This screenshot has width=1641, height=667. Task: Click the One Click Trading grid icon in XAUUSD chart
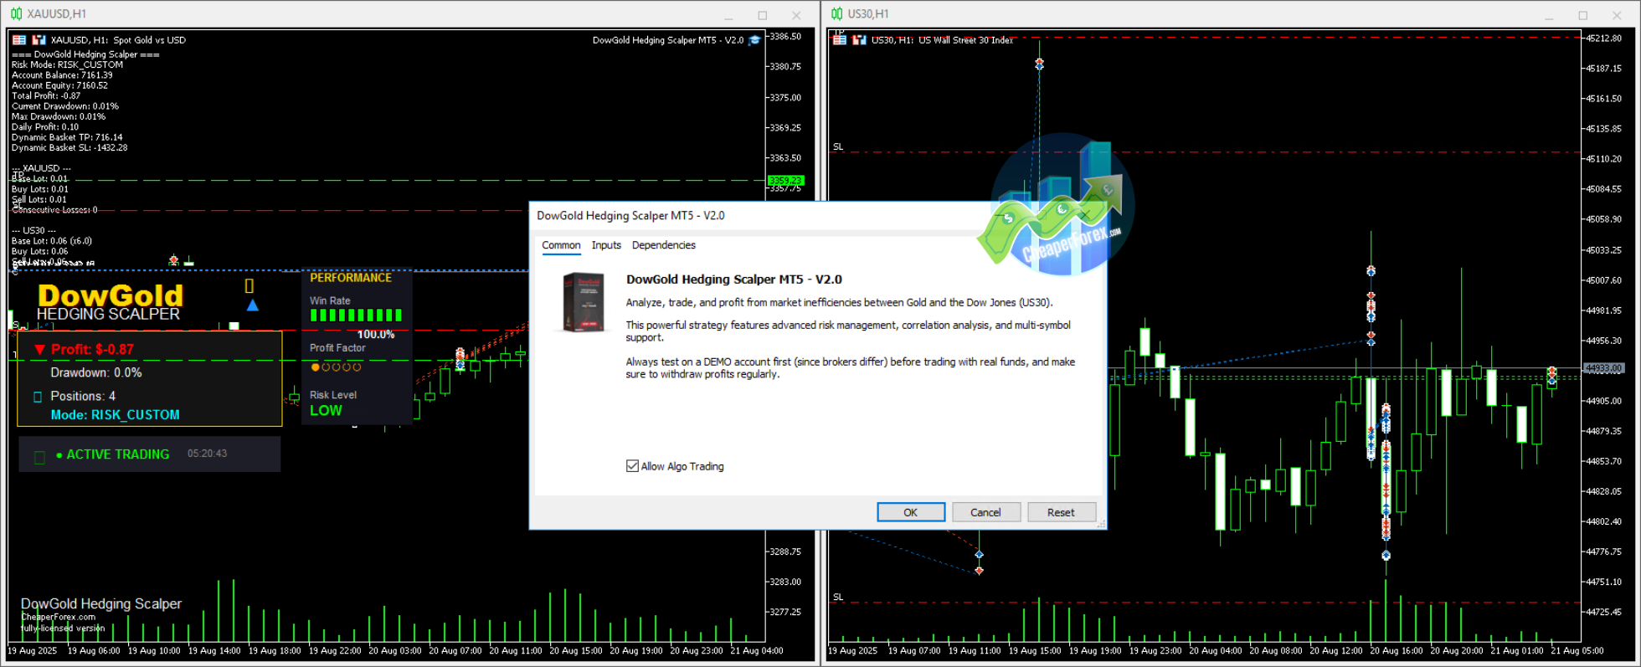click(x=19, y=39)
